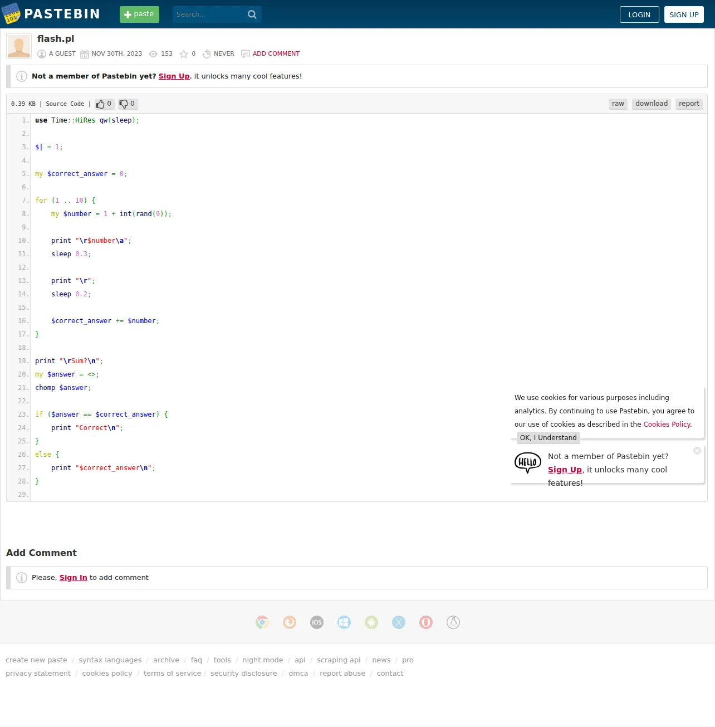Click the Android app icon
This screenshot has width=715, height=727.
371,622
